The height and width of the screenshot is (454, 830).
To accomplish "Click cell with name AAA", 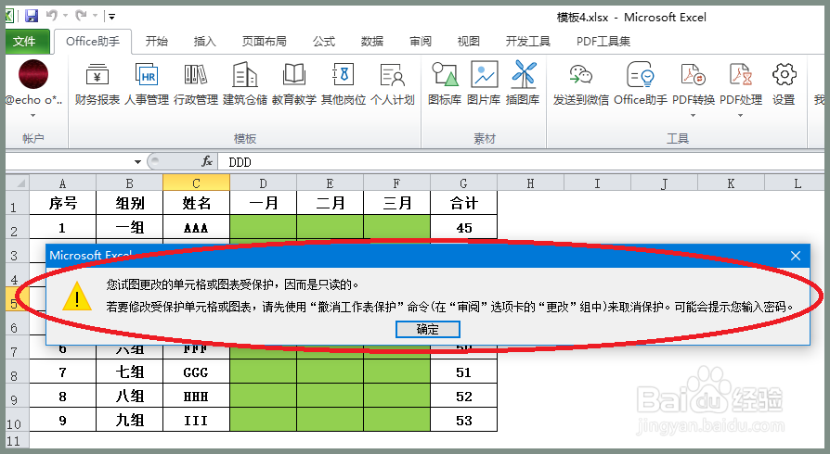I will tap(197, 227).
